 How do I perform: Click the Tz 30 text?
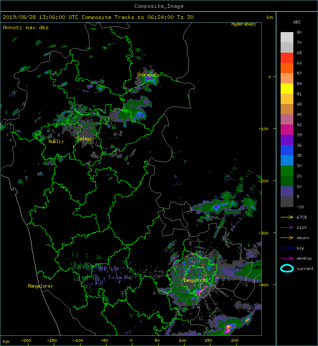coord(185,17)
